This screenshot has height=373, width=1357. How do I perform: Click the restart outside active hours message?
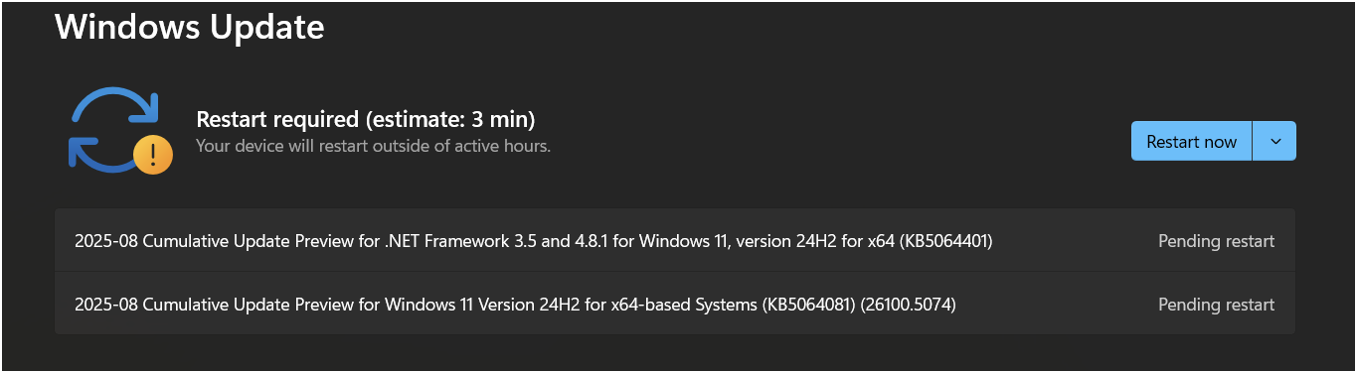[x=373, y=146]
